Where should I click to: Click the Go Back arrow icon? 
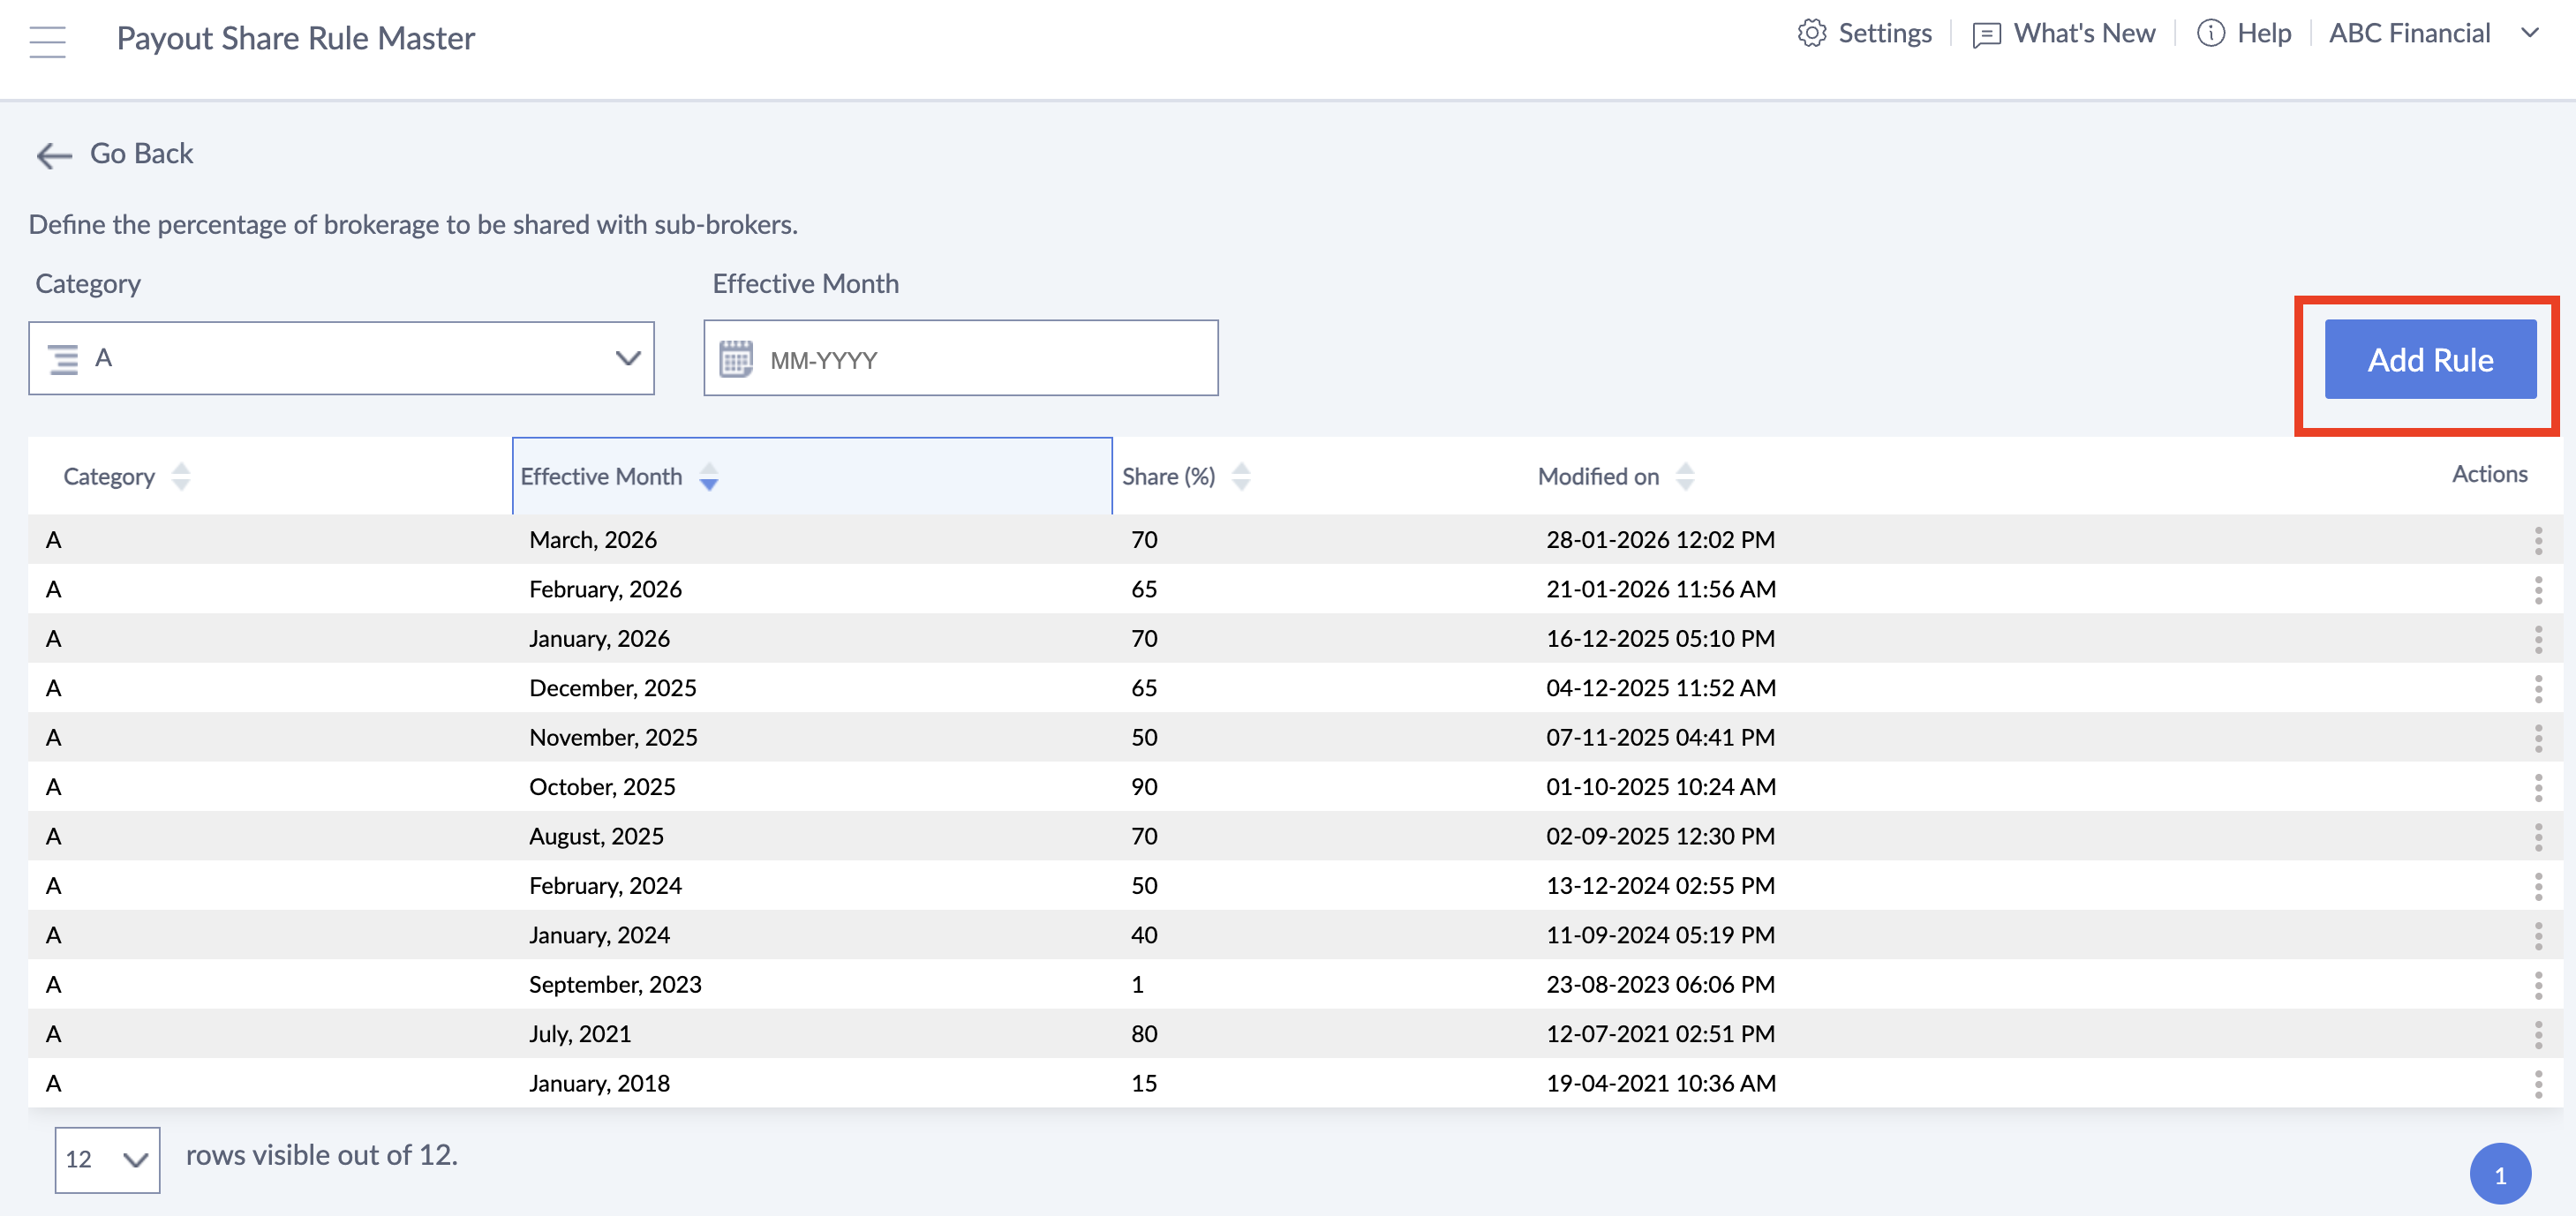(54, 155)
